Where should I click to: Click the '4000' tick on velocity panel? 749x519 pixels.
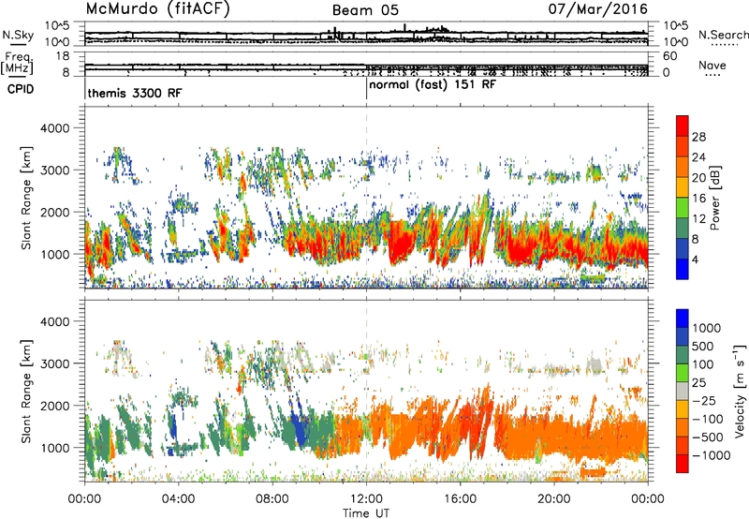click(x=55, y=321)
